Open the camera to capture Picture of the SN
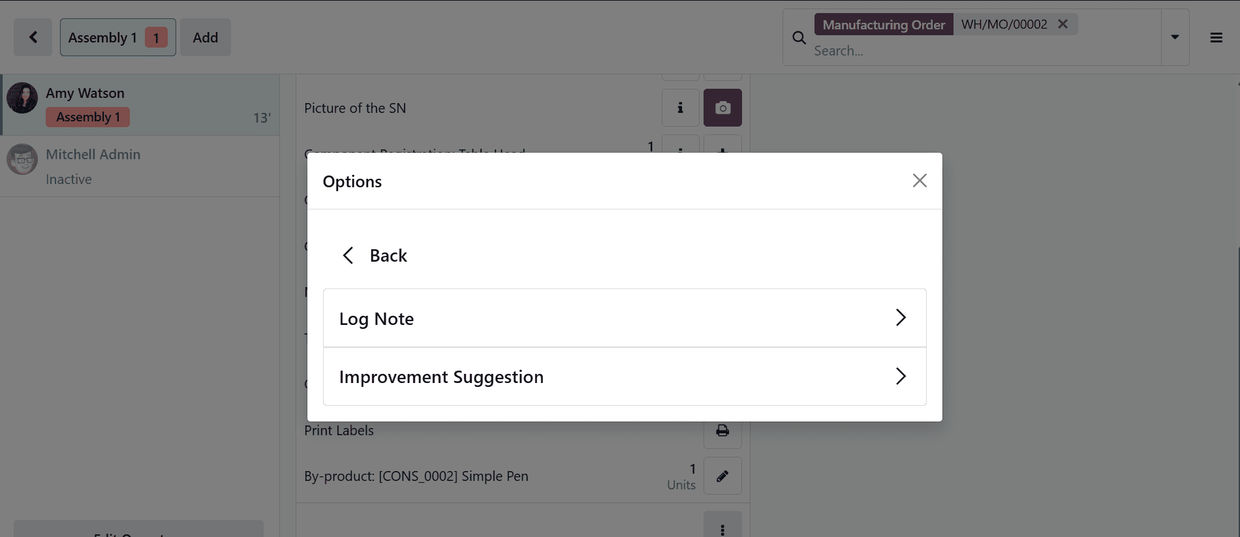The image size is (1240, 537). click(x=722, y=107)
